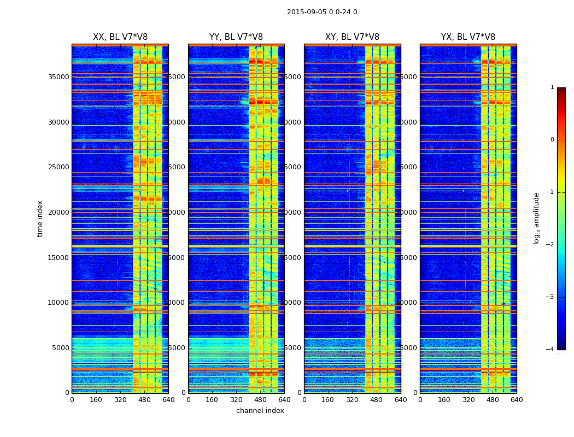The width and height of the screenshot is (574, 437).
Task: Click the dark blue bottom of colorbar
Action: pyautogui.click(x=561, y=346)
